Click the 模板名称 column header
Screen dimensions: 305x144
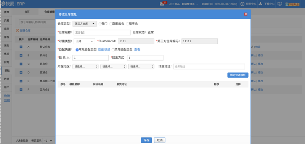(74, 84)
